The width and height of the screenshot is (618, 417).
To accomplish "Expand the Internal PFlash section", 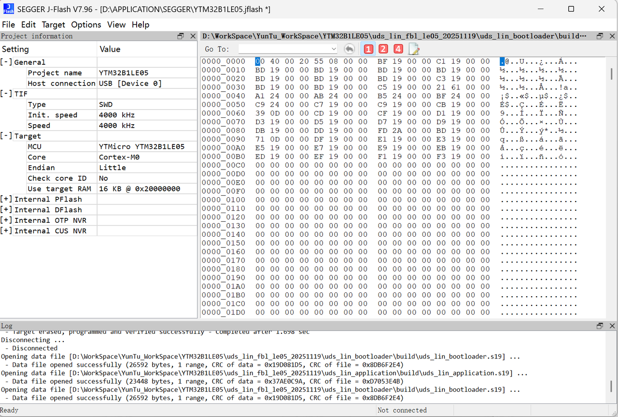I will click(x=7, y=199).
